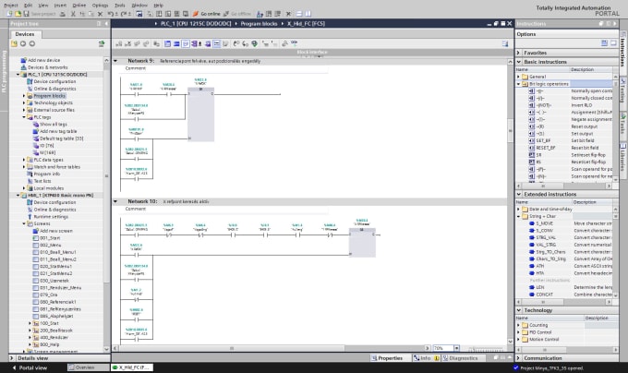Open the Libraries side tab
This screenshot has height=373, width=628.
pyautogui.click(x=623, y=157)
